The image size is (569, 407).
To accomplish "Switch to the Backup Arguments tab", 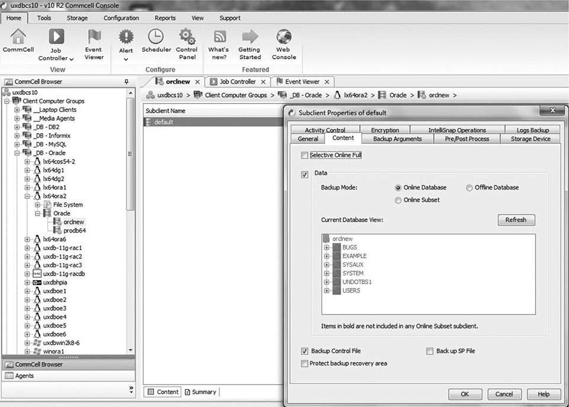I will click(397, 139).
